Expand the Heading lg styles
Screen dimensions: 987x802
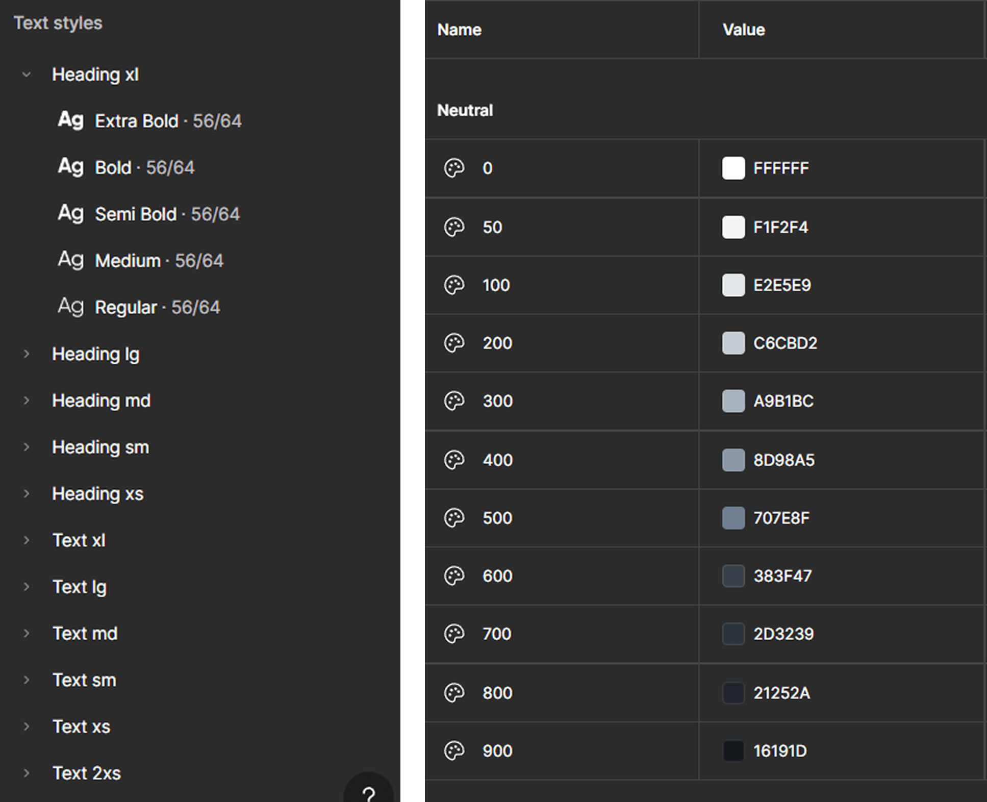26,354
